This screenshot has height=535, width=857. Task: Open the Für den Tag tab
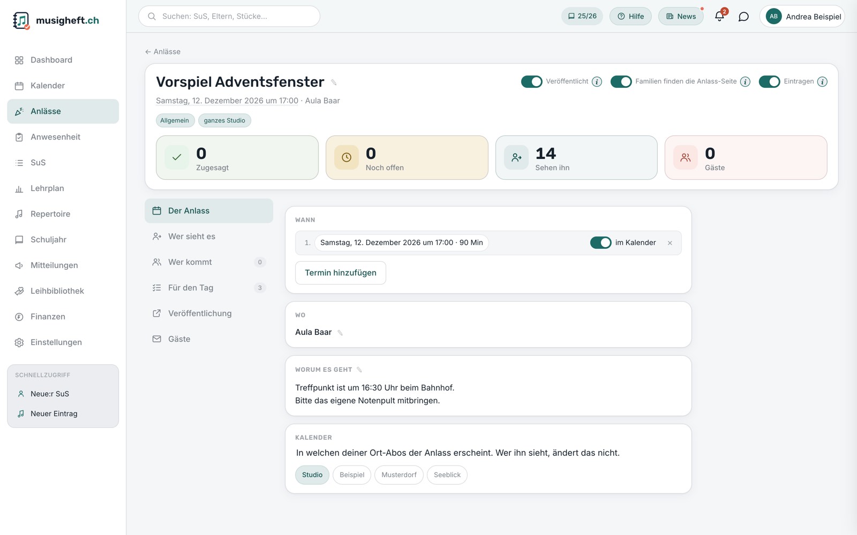[x=209, y=288]
